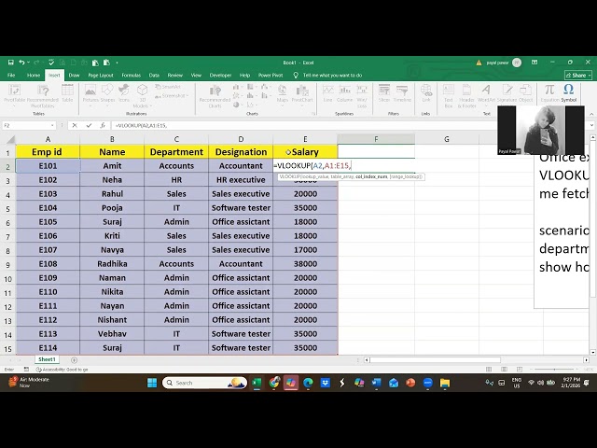Expand the formula bar
Viewport: 597px width, 448px height.
tap(591, 125)
